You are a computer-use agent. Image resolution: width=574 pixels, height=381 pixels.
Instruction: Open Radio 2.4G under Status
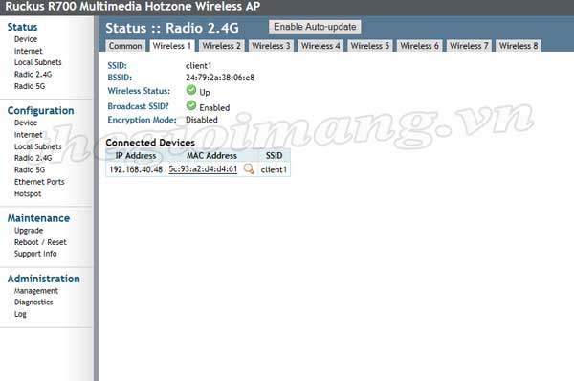pyautogui.click(x=33, y=75)
